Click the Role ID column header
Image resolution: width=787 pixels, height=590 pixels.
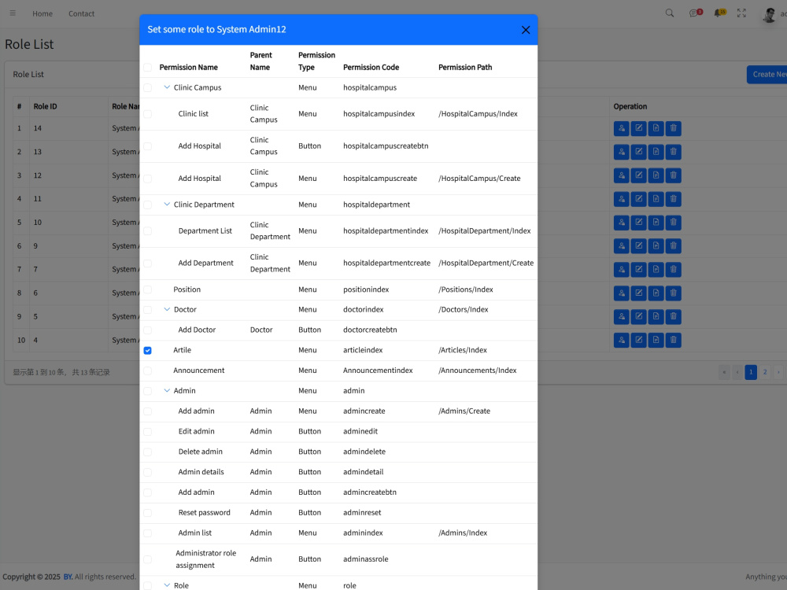(x=45, y=106)
